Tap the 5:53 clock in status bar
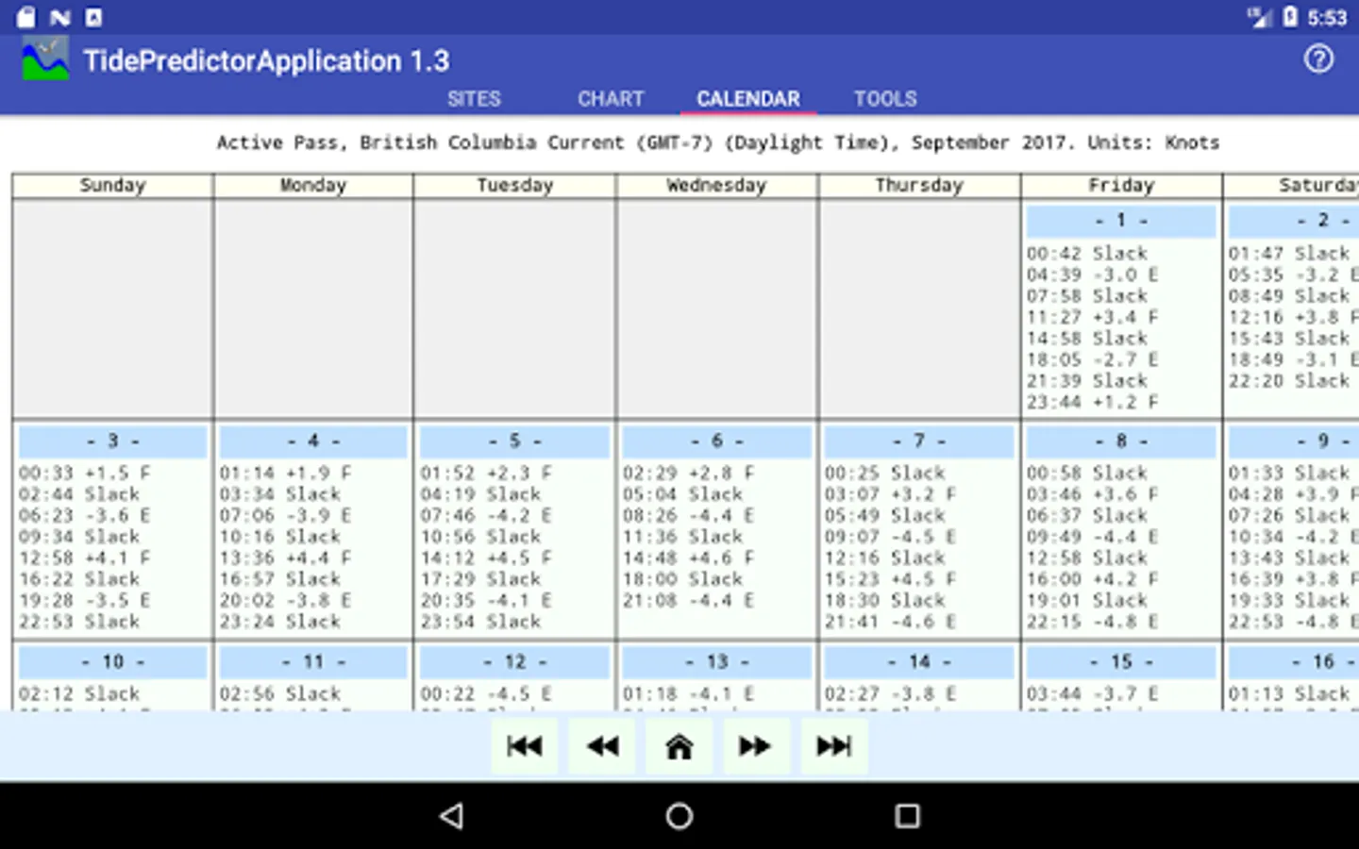Screen dimensions: 1359x849 [x=1327, y=17]
